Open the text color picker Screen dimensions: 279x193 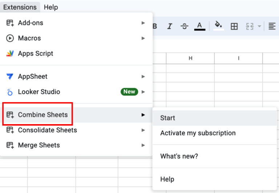click(x=199, y=26)
